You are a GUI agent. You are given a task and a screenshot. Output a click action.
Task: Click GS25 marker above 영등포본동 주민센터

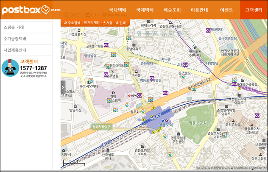[x=165, y=136]
